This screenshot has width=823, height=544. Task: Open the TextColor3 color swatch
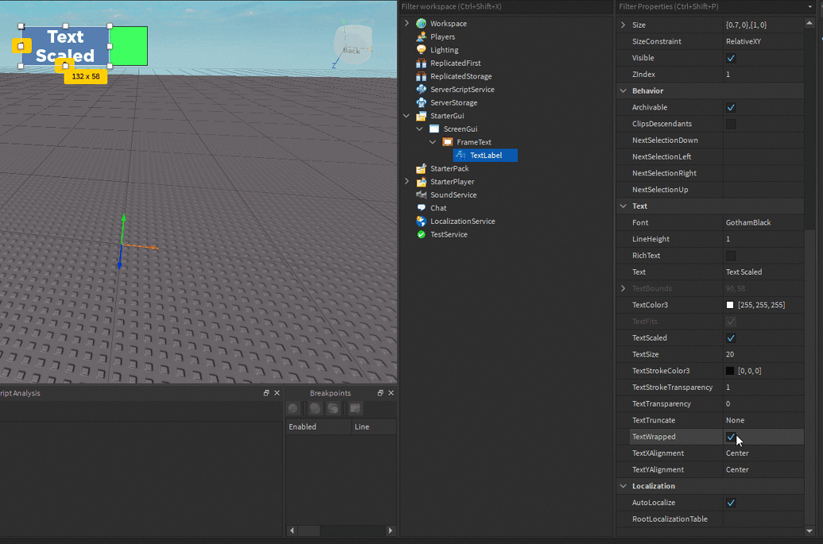click(730, 305)
